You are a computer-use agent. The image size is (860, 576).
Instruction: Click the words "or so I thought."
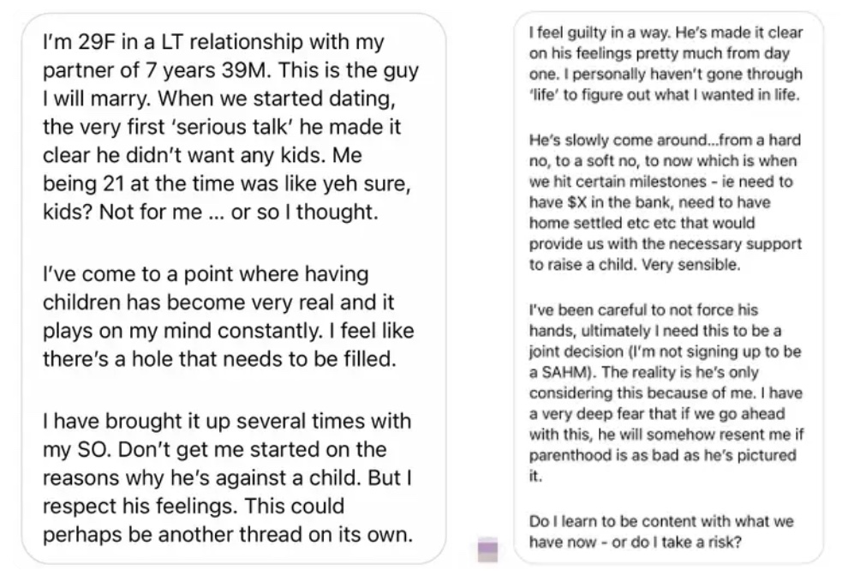(x=304, y=212)
